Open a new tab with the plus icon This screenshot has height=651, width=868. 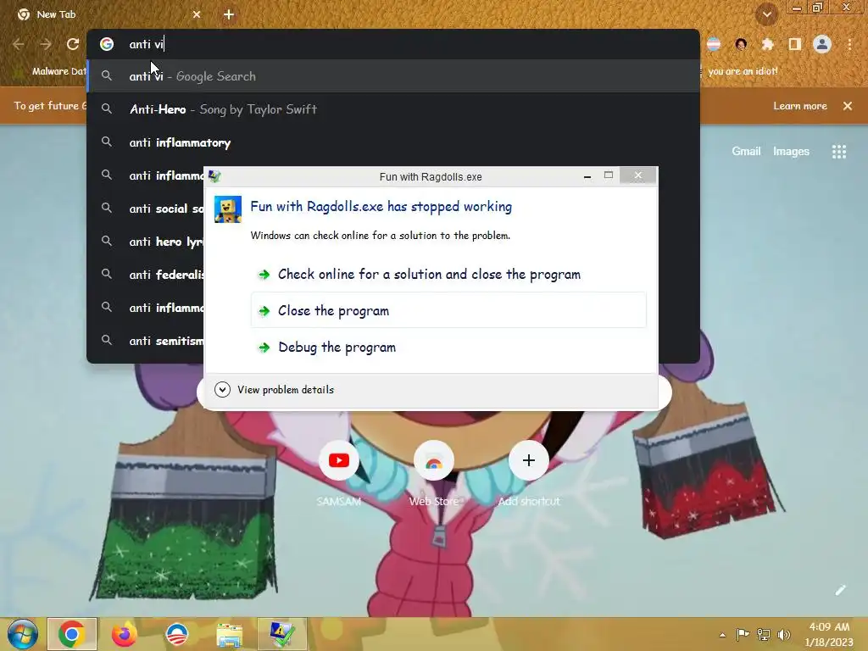229,14
